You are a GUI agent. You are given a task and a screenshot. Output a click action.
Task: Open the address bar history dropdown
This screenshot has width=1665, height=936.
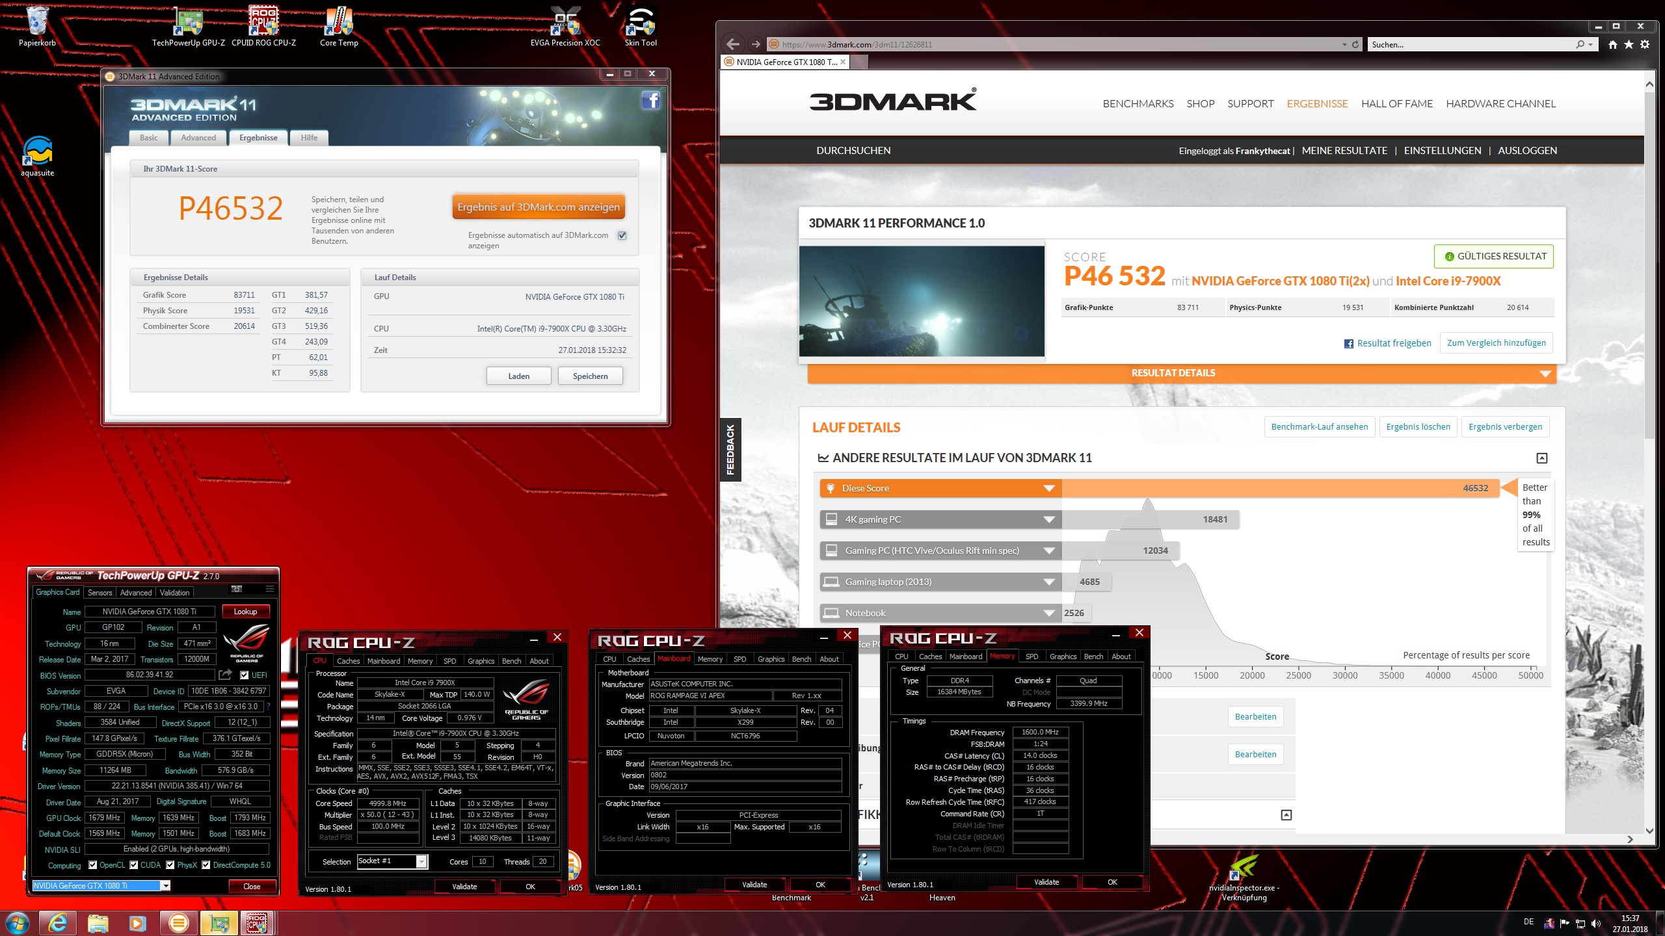click(x=1344, y=44)
